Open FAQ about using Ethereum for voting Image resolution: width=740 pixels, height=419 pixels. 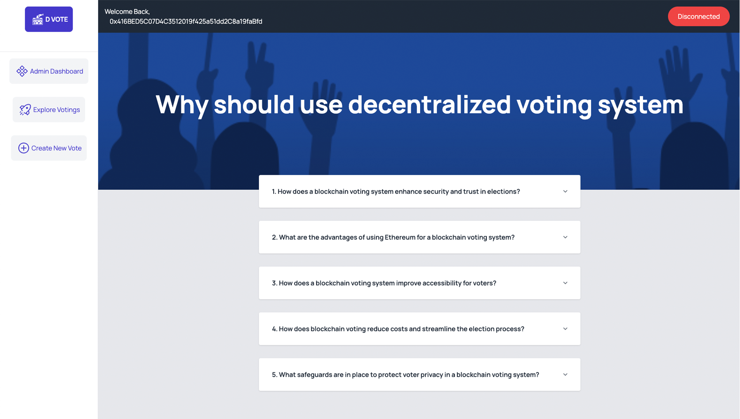click(393, 237)
